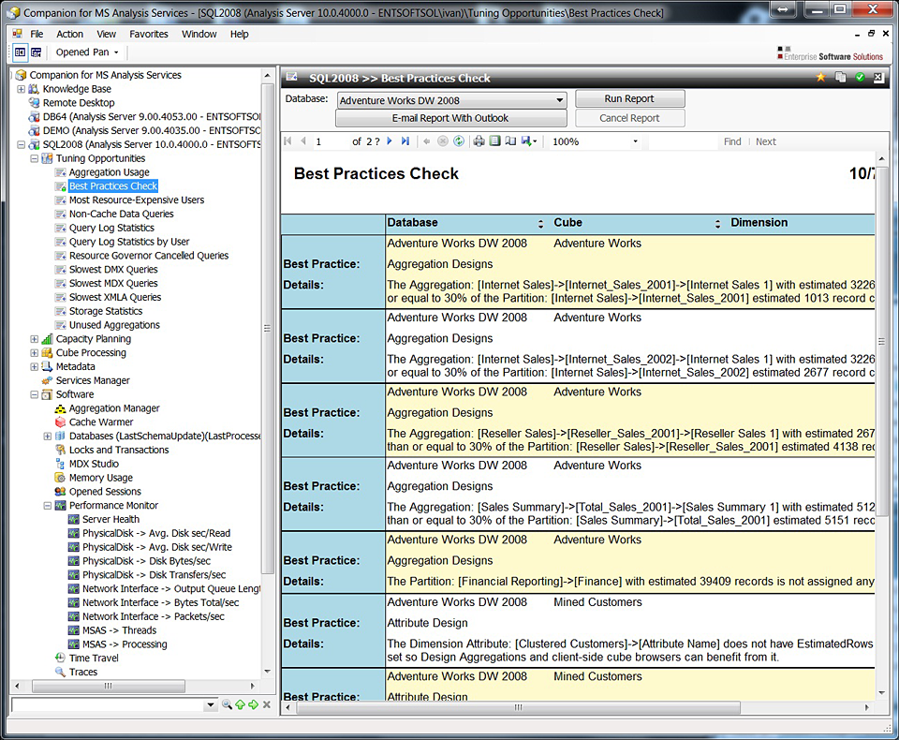Viewport: 899px width, 740px height.
Task: Open dropdown of search box below tree
Action: click(x=211, y=705)
